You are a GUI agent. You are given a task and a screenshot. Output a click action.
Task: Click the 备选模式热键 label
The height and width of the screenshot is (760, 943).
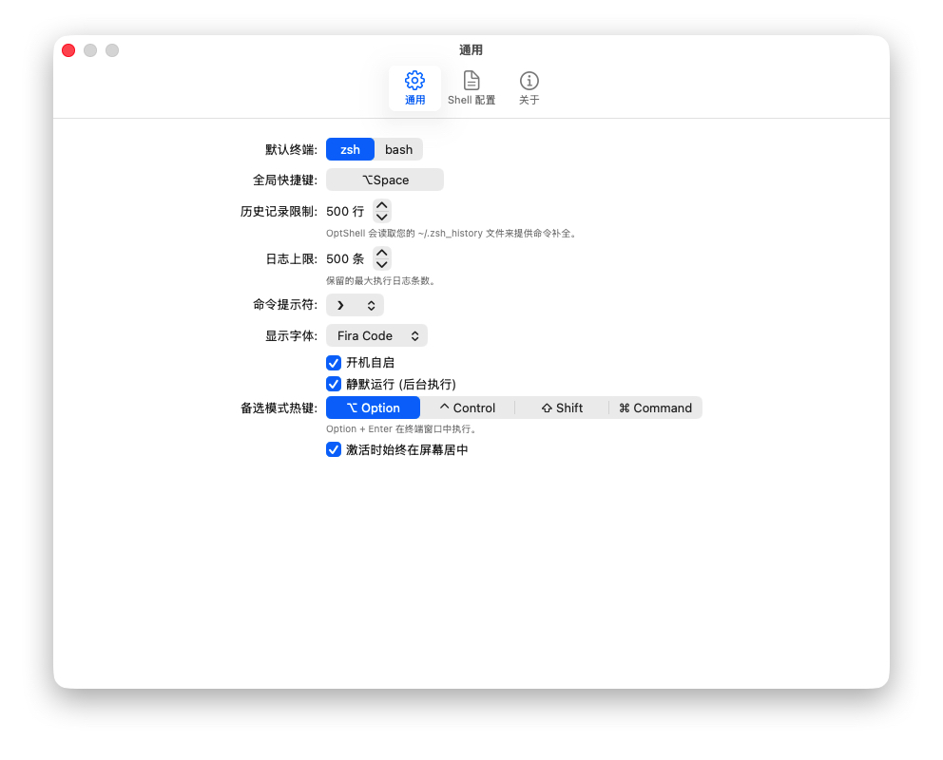279,408
